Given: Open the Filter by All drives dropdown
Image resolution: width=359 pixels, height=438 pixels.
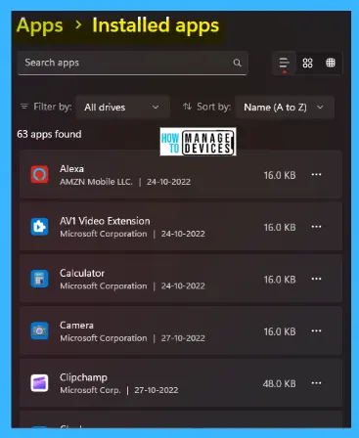Looking at the screenshot, I should 122,107.
